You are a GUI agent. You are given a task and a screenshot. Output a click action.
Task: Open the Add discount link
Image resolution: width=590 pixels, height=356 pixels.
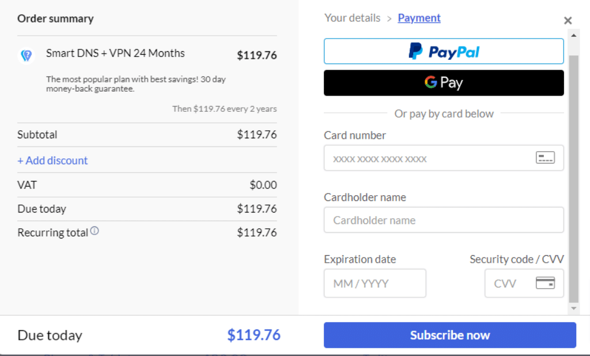[x=52, y=160]
